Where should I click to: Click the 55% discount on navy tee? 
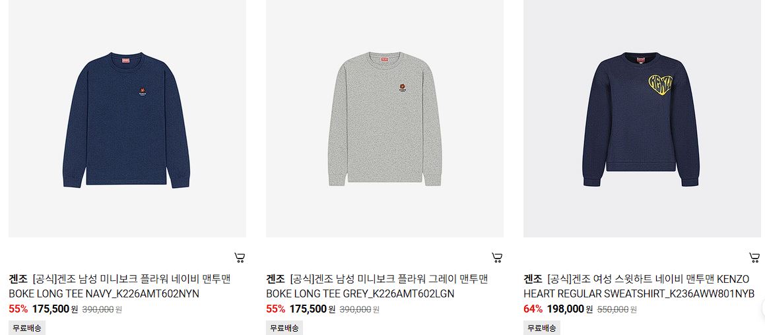point(18,309)
